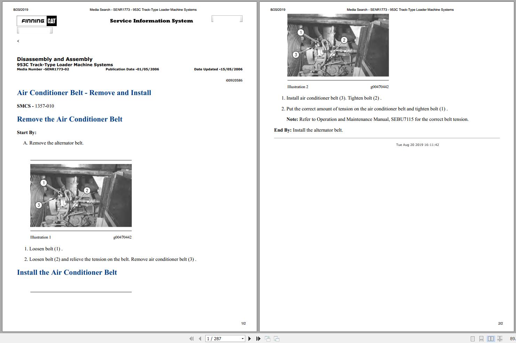Click the zoom percentage value

513,338
